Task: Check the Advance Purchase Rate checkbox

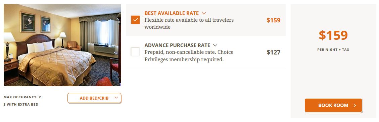Action: (135, 52)
